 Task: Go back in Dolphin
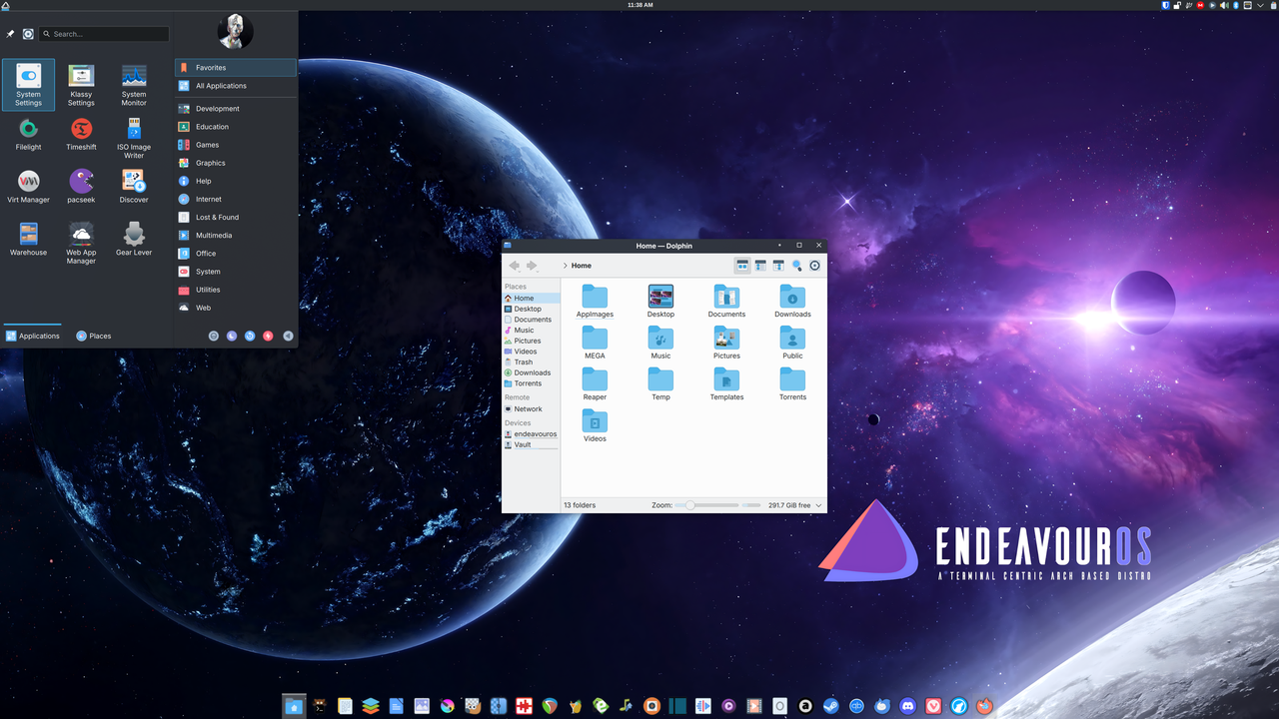(515, 266)
